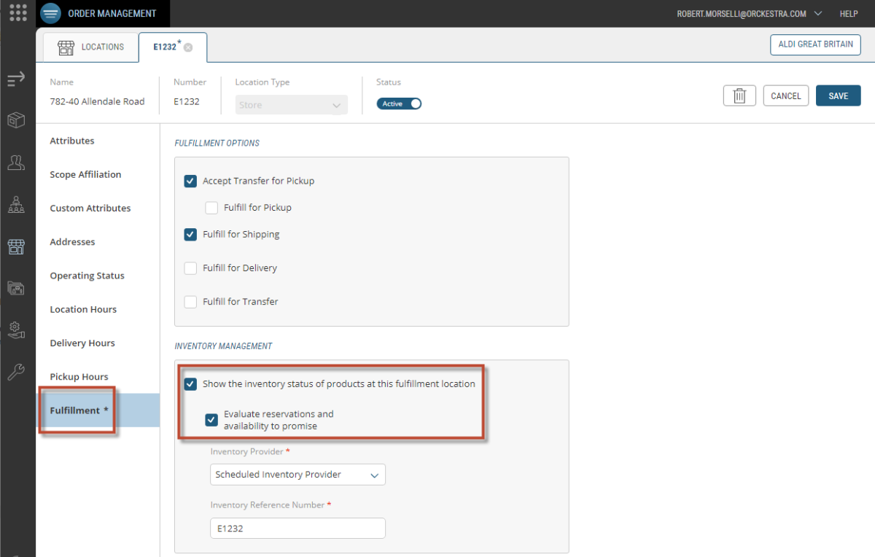Open the Inventory Provider dropdown
This screenshot has width=875, height=557.
point(297,475)
